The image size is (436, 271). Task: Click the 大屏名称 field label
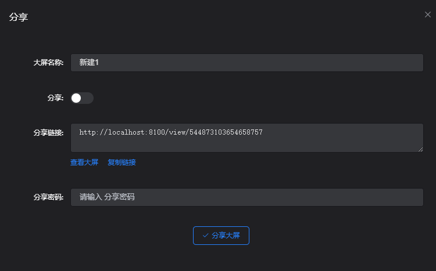pos(48,63)
